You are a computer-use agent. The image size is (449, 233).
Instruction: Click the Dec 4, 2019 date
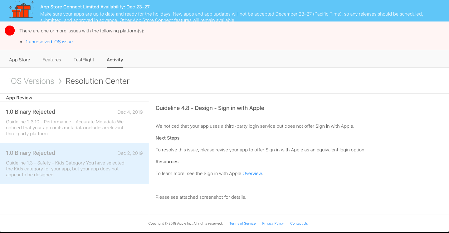tap(130, 112)
